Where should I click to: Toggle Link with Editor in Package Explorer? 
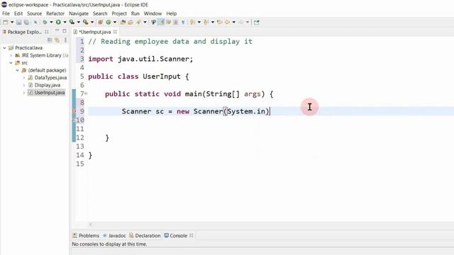tap(57, 40)
